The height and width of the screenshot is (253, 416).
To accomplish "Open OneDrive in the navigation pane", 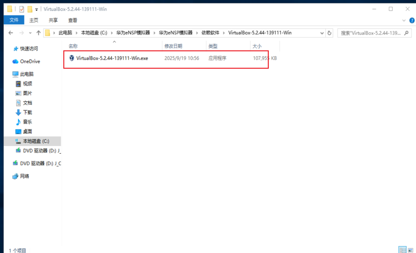I will click(x=30, y=61).
